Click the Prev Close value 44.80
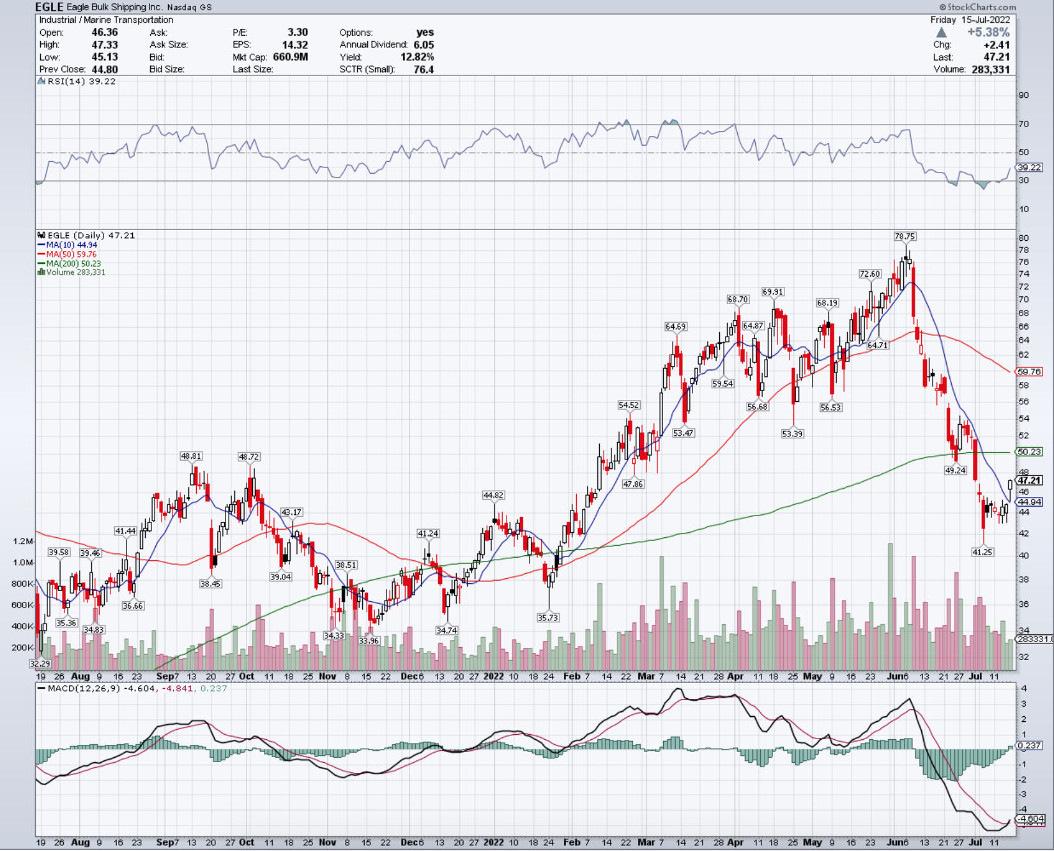Image resolution: width=1054 pixels, height=851 pixels. [x=105, y=69]
